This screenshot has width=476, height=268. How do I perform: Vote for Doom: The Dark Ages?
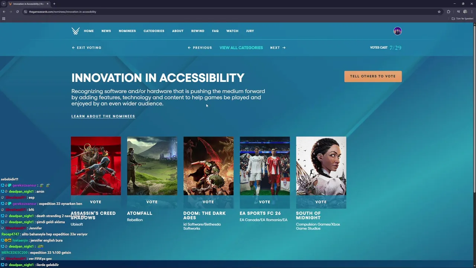click(208, 202)
